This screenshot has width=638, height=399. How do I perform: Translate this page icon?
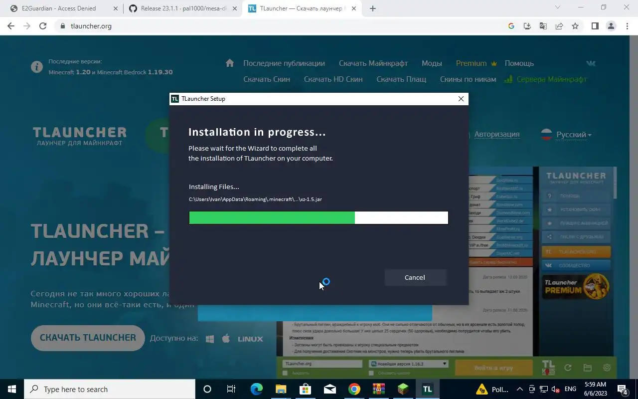543,26
